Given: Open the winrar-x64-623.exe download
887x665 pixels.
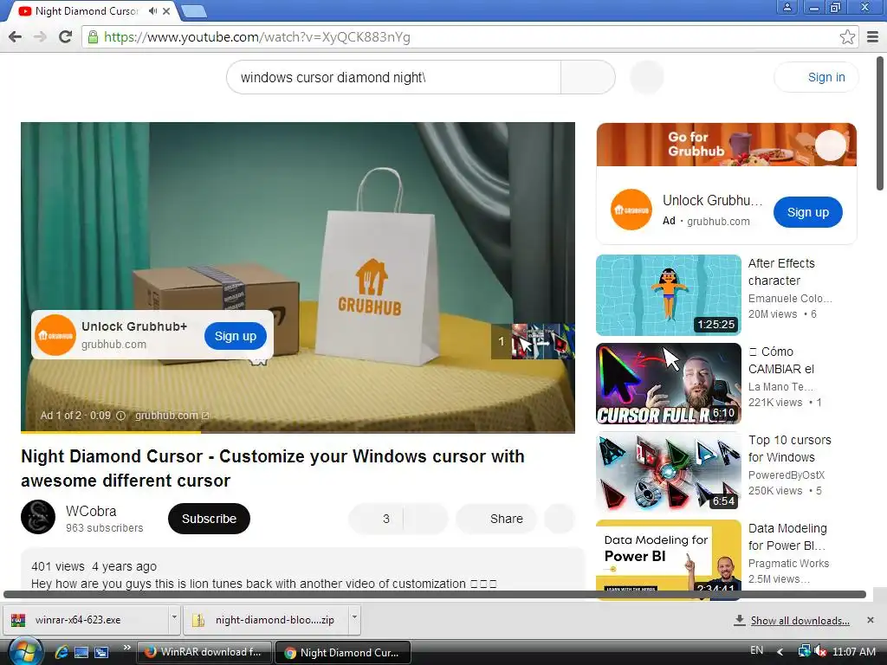Looking at the screenshot, I should click(x=85, y=620).
